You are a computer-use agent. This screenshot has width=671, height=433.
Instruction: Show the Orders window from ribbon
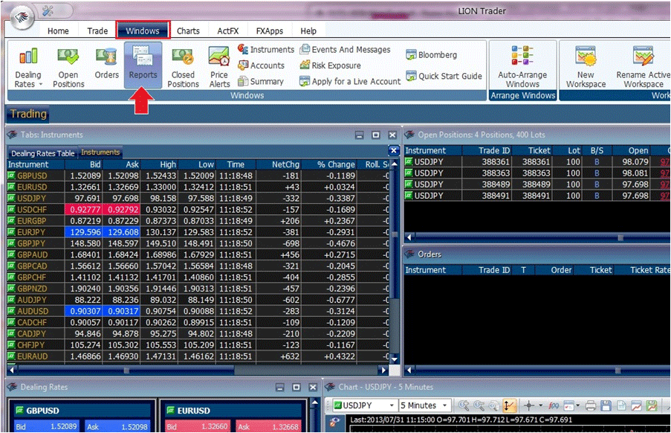(x=106, y=63)
